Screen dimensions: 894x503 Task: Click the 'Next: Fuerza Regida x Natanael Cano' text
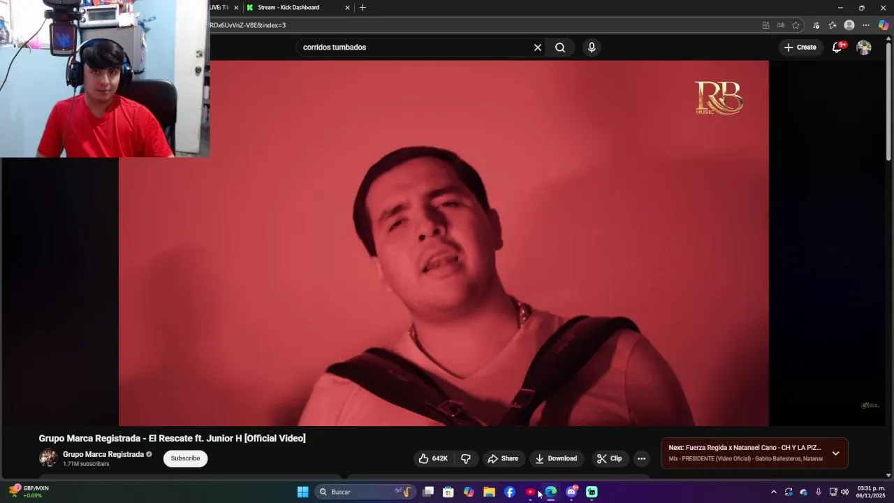[745, 448]
